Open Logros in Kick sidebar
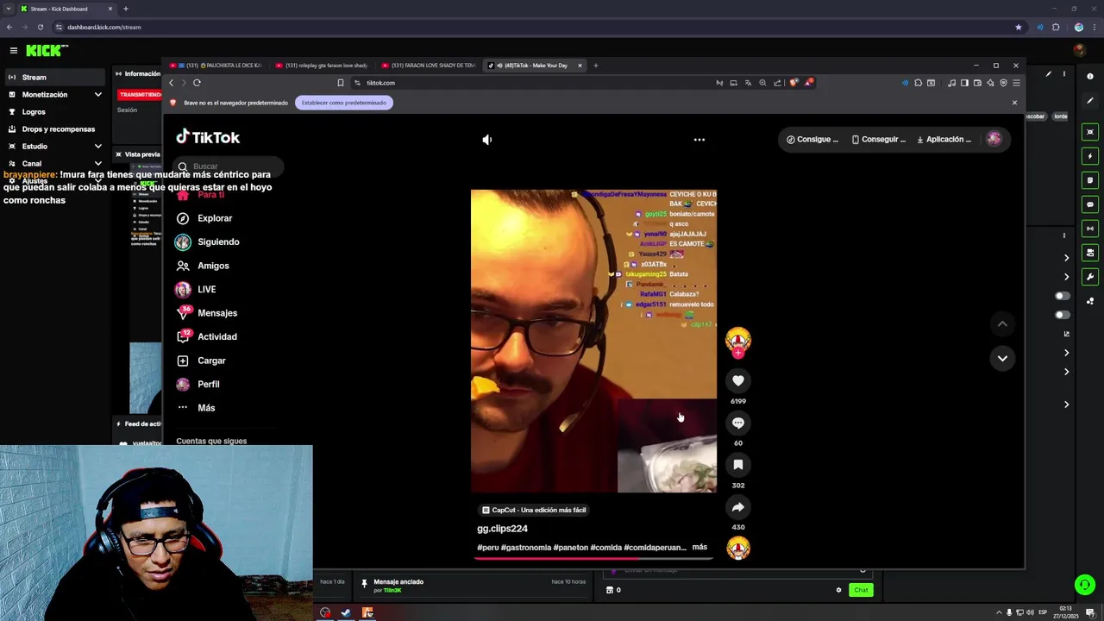The height and width of the screenshot is (621, 1104). (34, 112)
